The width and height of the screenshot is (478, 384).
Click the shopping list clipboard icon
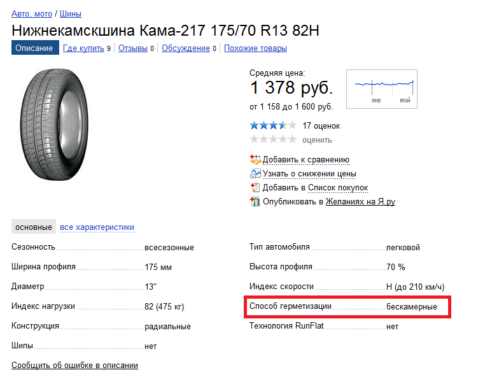coord(255,188)
